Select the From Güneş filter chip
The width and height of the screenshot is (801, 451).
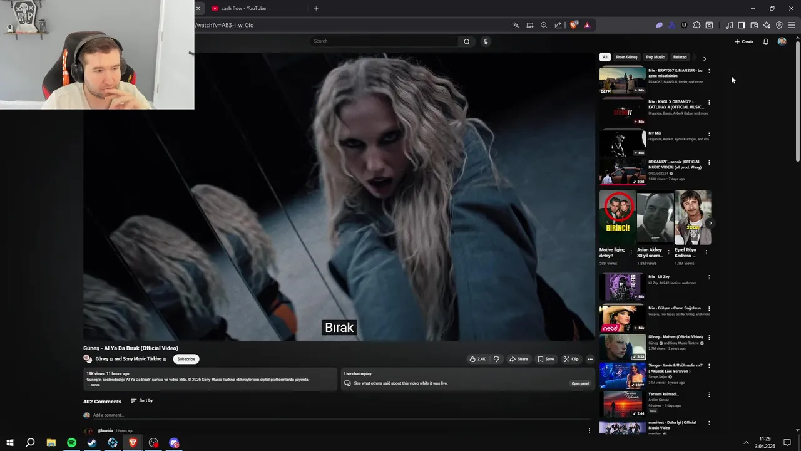[x=626, y=57]
